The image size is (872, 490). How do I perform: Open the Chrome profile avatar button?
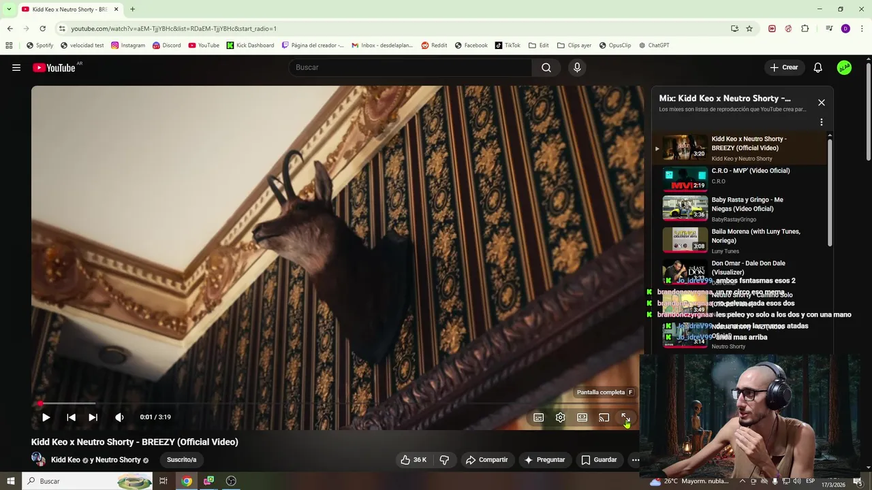845,29
